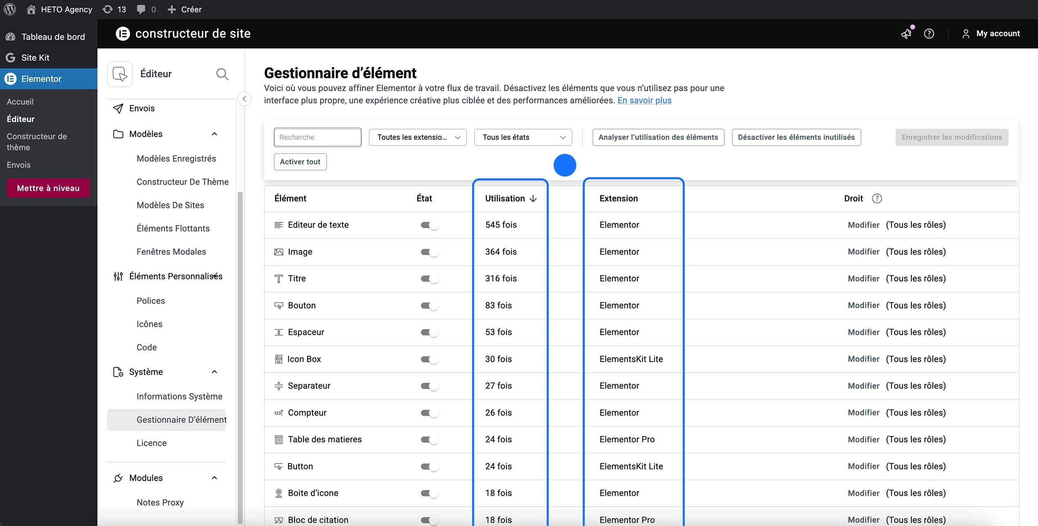Click the comments bubble in the admin bar
1038x526 pixels.
pos(141,9)
